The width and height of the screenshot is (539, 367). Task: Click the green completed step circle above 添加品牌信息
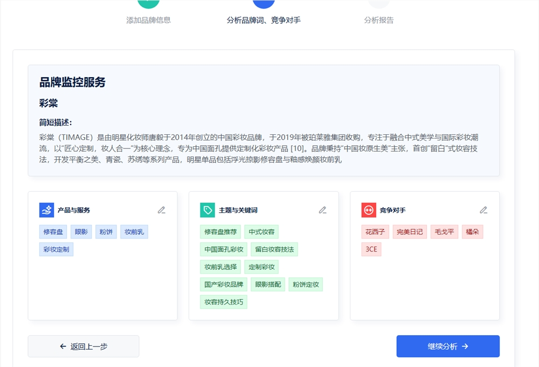pyautogui.click(x=149, y=4)
